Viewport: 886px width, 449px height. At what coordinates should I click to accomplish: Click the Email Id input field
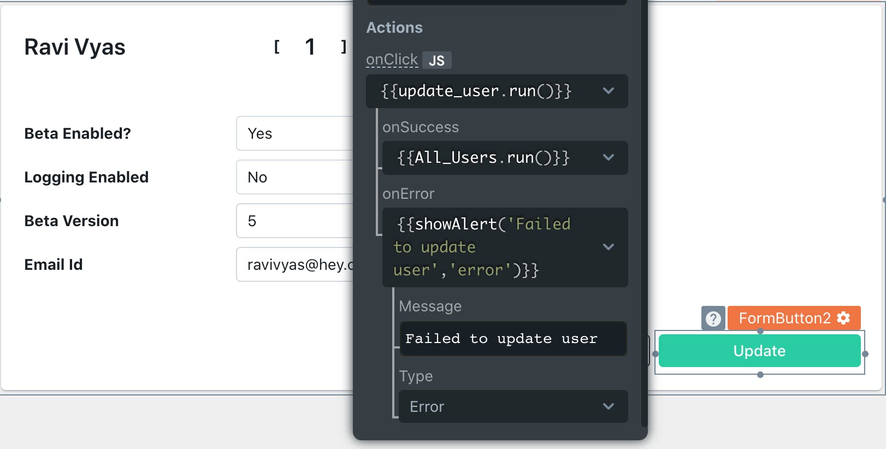point(295,264)
